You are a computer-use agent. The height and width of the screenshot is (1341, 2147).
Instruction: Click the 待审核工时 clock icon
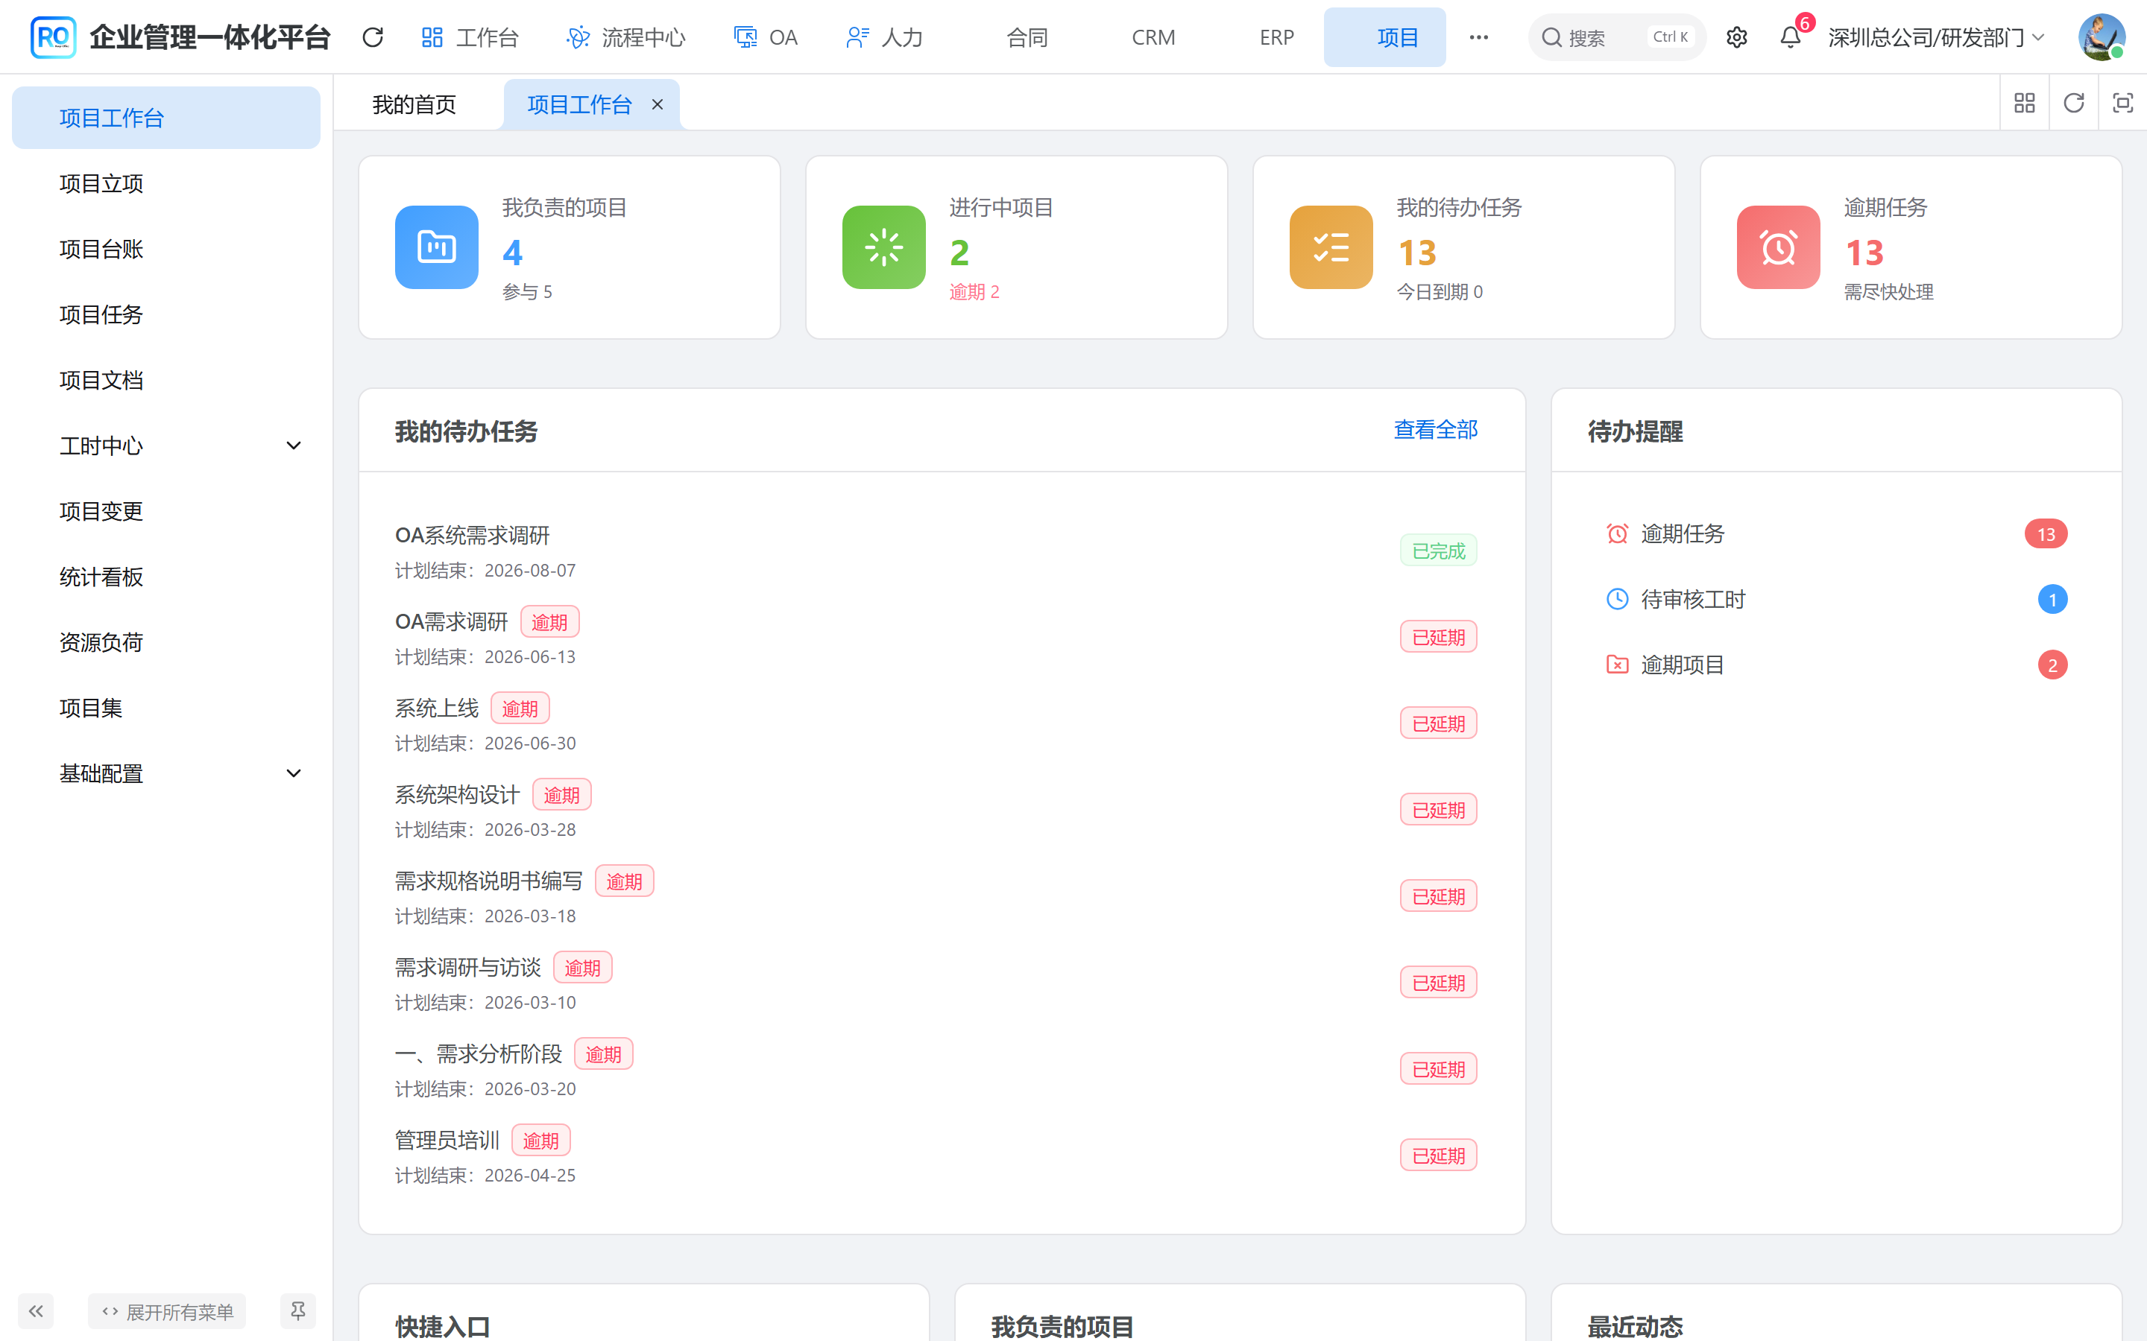[x=1616, y=600]
